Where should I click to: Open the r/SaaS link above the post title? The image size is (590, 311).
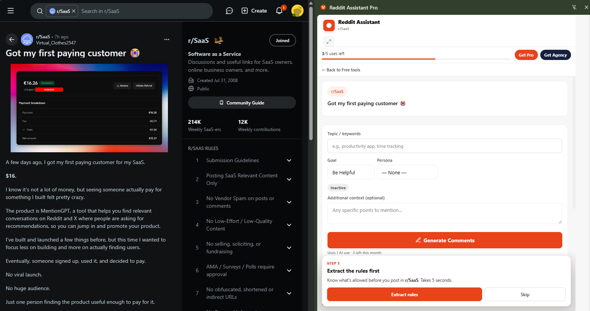pyautogui.click(x=43, y=37)
